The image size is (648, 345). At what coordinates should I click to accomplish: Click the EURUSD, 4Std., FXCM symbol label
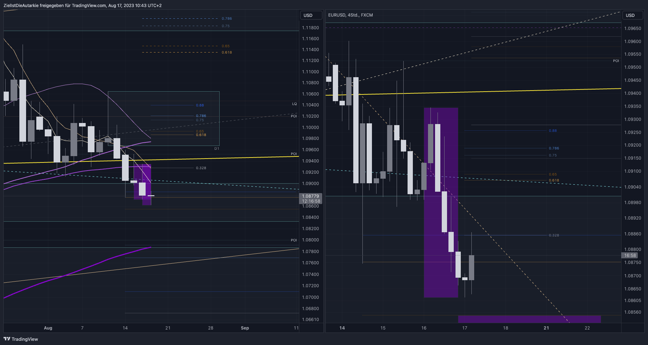[350, 15]
